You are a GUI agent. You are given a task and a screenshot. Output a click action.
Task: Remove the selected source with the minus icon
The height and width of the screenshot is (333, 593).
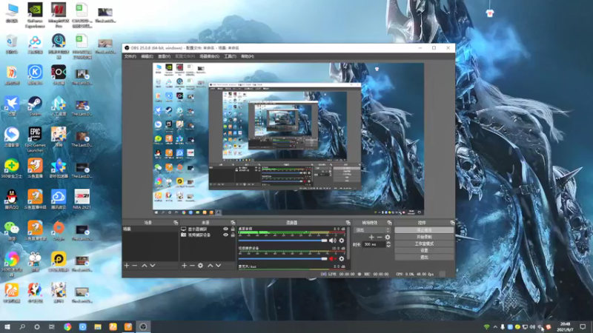tap(192, 266)
